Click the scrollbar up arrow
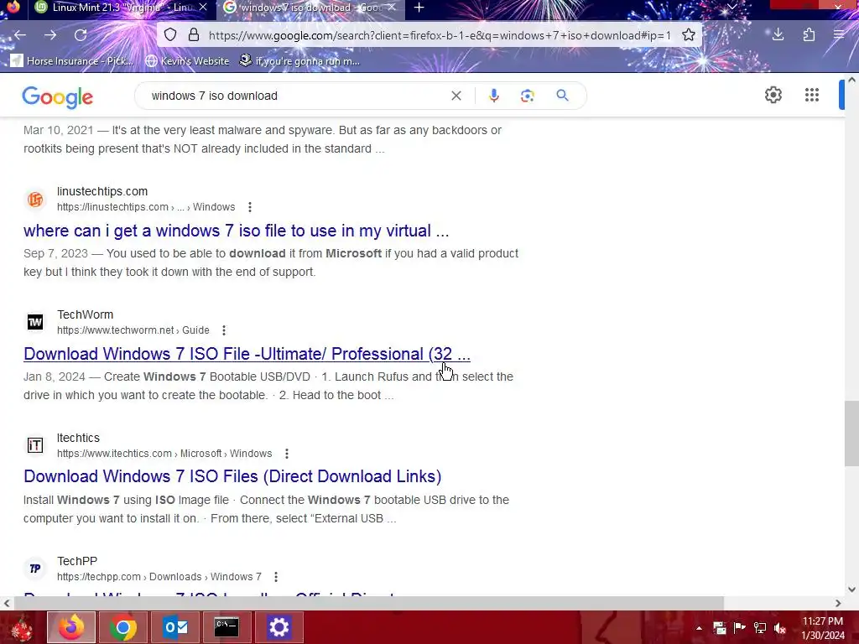 tap(851, 80)
